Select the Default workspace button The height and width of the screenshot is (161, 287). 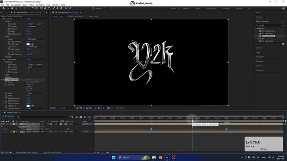click(x=174, y=8)
